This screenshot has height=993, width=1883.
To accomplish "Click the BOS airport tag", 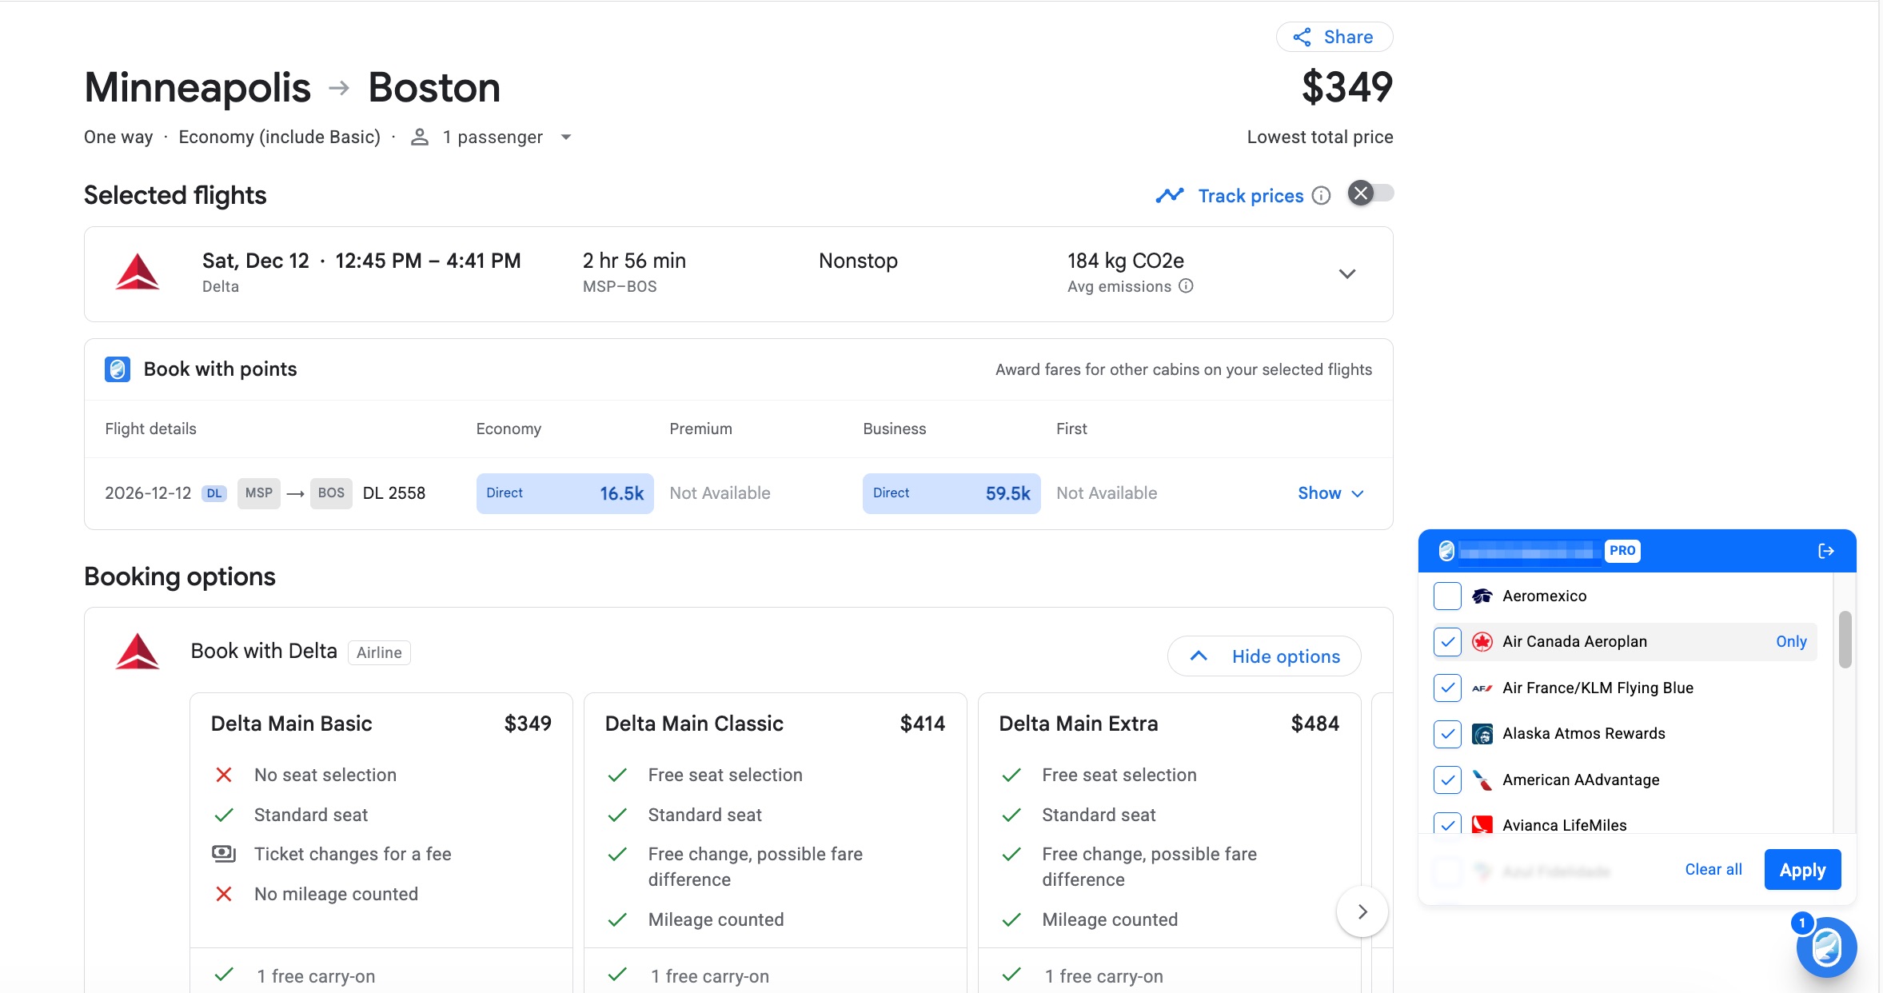I will pyautogui.click(x=331, y=493).
